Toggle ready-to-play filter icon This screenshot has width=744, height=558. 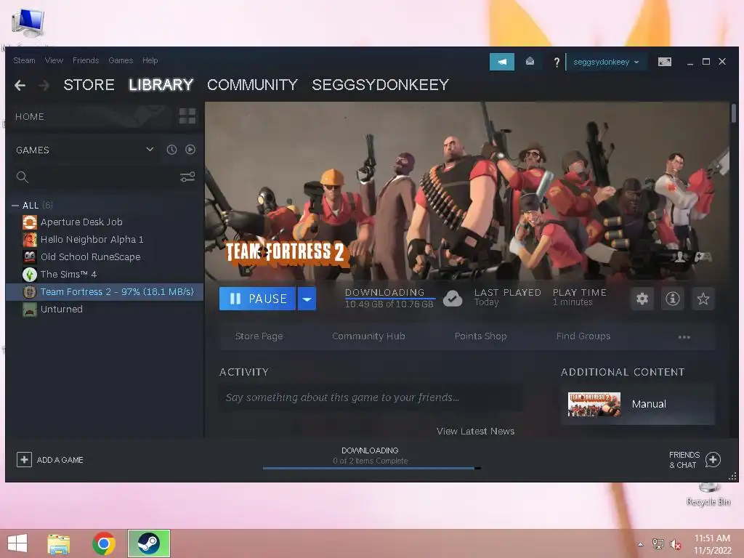point(190,150)
